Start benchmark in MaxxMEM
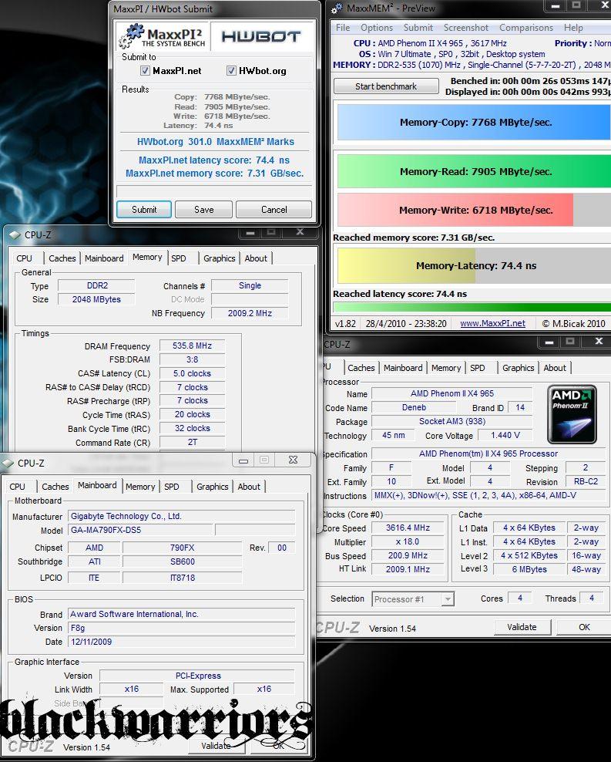The height and width of the screenshot is (762, 611). pos(386,86)
